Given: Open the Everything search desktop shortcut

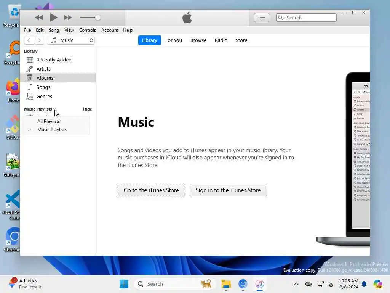Looking at the screenshot, I should (11, 53).
